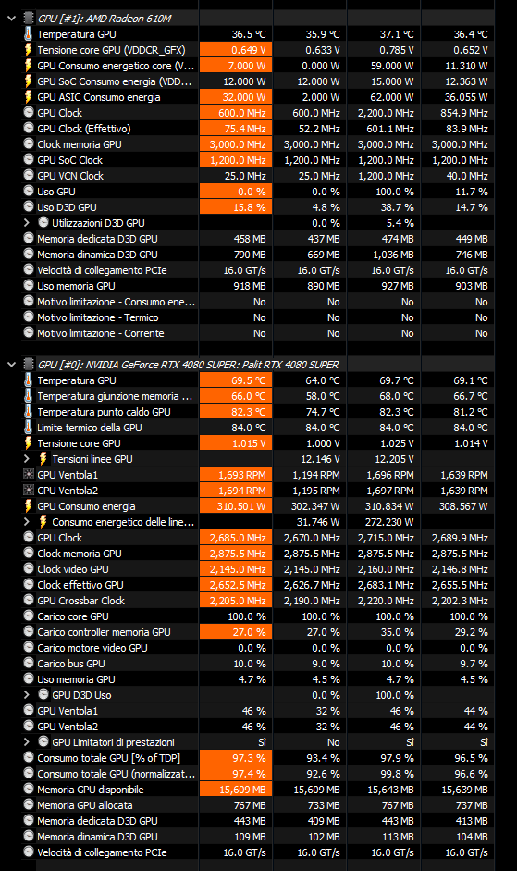Click lightning icon of Tensione core GPU (VDDCR_GFX)
The image size is (517, 871).
coord(29,50)
